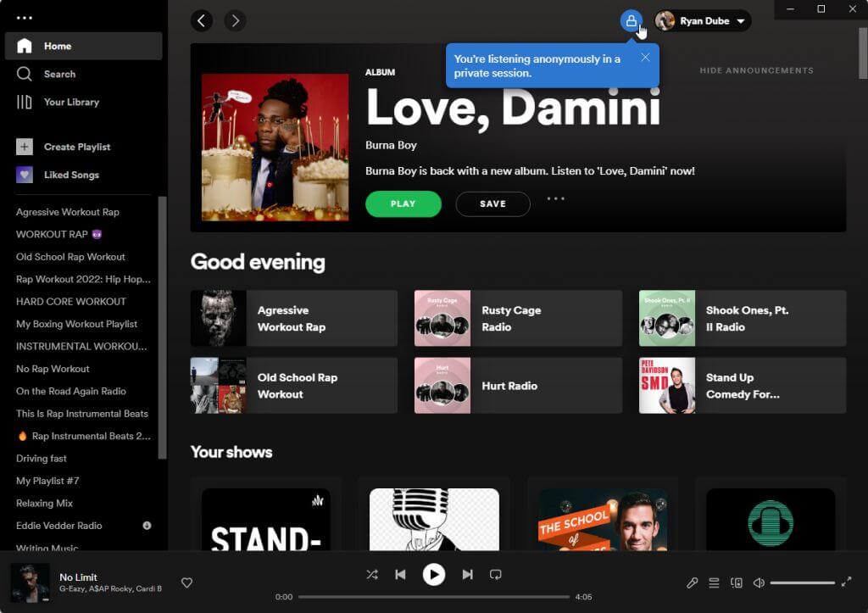Open the Ryan Dube account dropdown

[x=703, y=21]
